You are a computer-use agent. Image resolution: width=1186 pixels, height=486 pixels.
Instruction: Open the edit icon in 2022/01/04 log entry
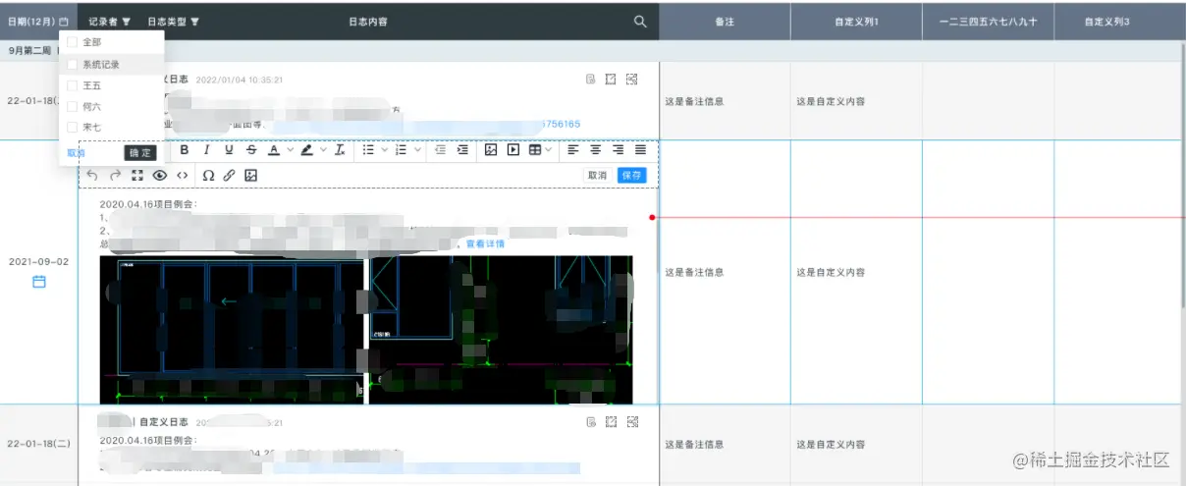click(611, 80)
